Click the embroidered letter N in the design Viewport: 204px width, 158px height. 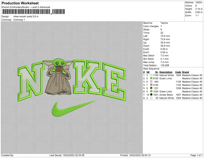(x=31, y=81)
